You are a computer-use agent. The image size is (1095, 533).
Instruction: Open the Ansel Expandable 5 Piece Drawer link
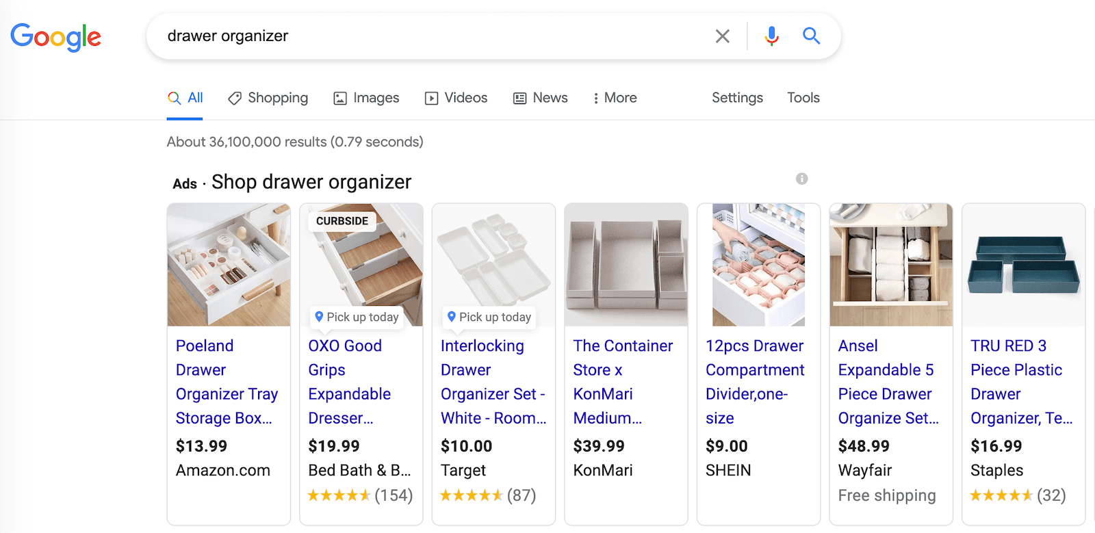click(x=888, y=382)
